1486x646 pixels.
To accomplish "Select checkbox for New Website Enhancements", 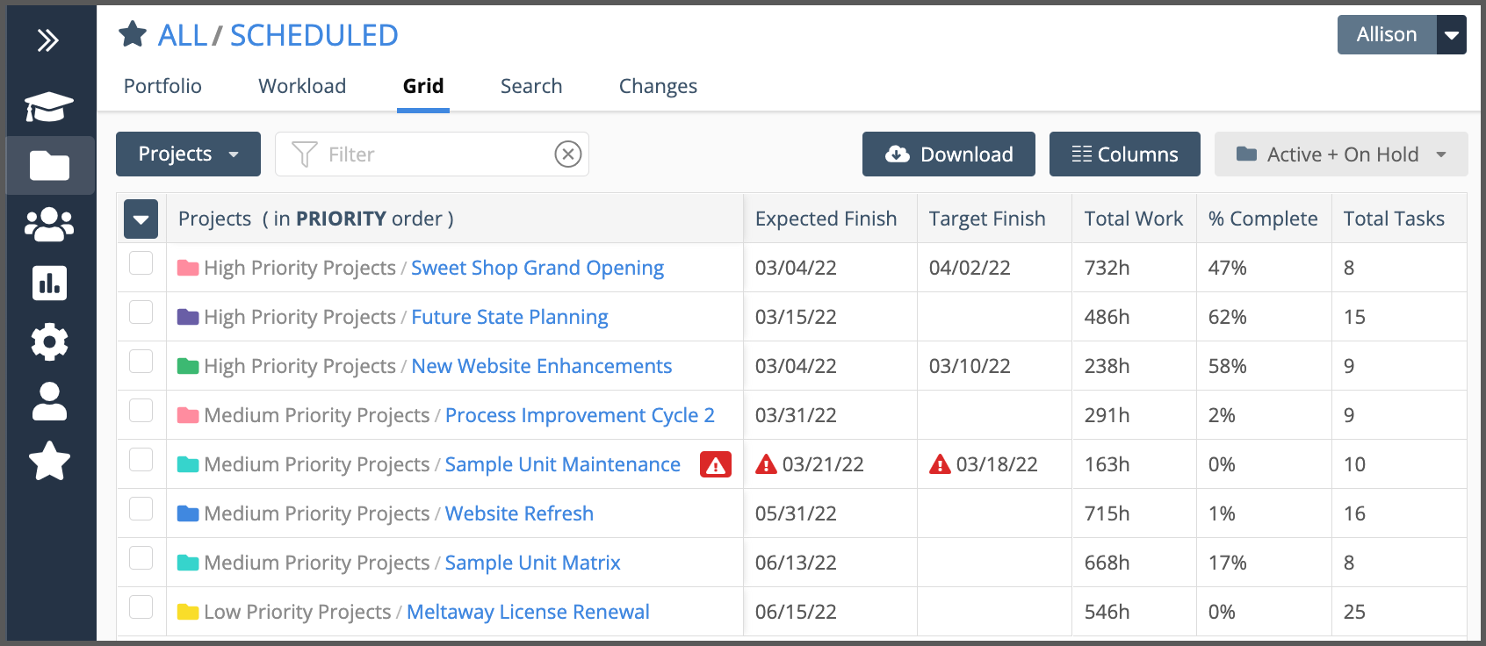I will click(141, 362).
